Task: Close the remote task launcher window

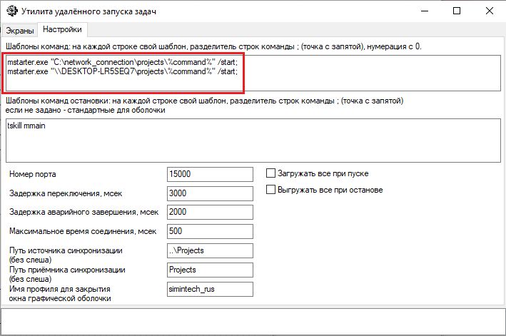Action: (490, 11)
